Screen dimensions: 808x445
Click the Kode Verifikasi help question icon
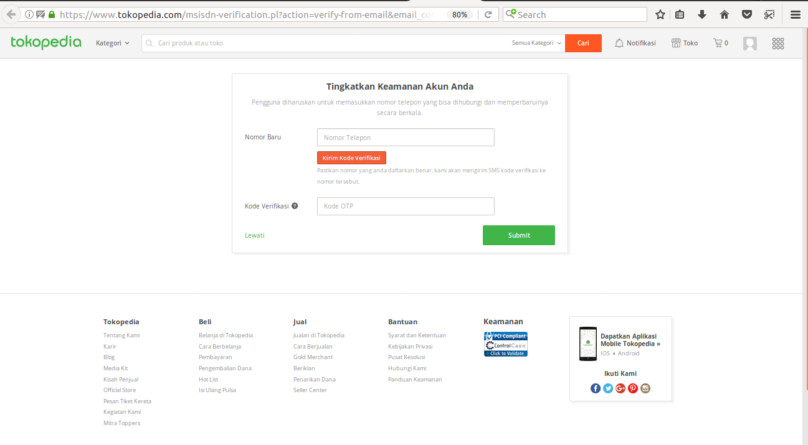click(x=295, y=206)
